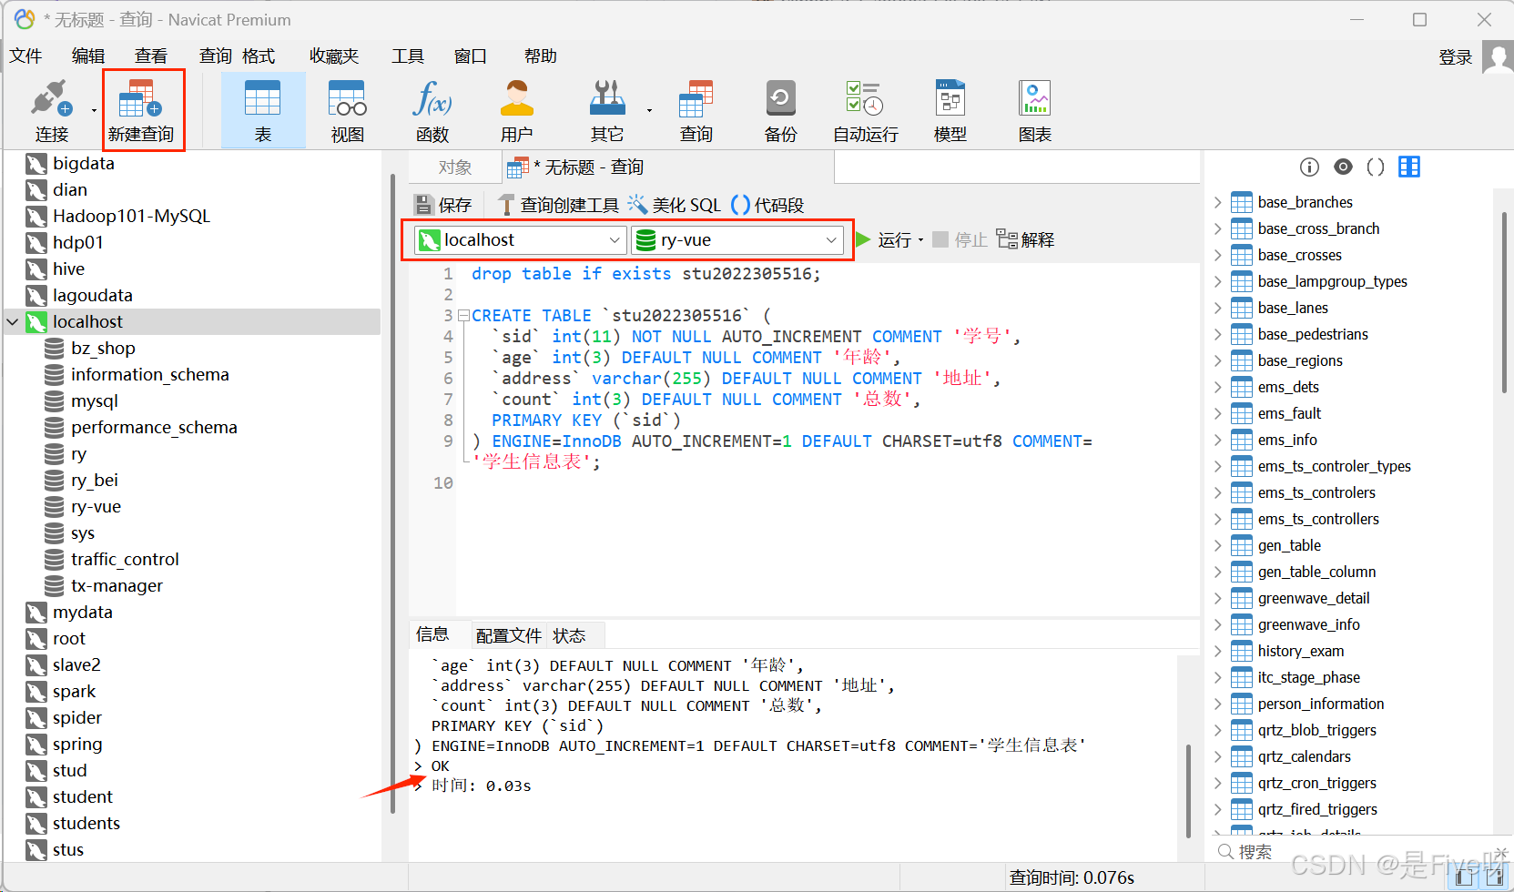
Task: Click the message panel vertical scrollbar
Action: (x=1188, y=790)
